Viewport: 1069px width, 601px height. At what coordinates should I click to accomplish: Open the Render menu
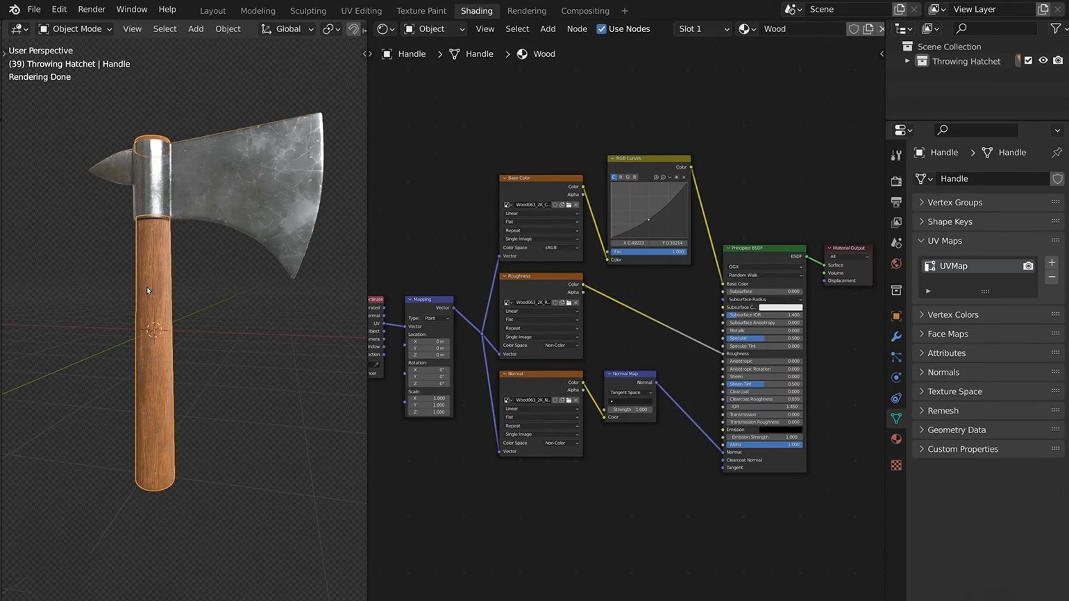click(92, 10)
